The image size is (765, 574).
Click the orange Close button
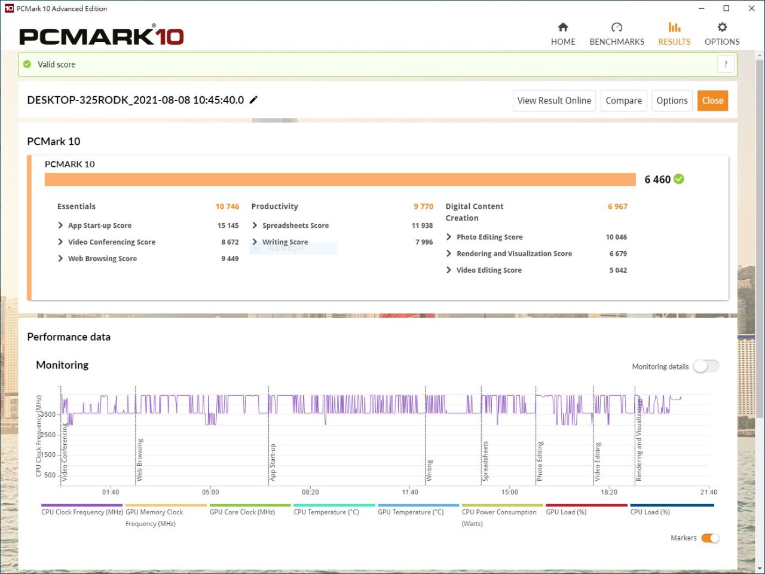coord(712,100)
